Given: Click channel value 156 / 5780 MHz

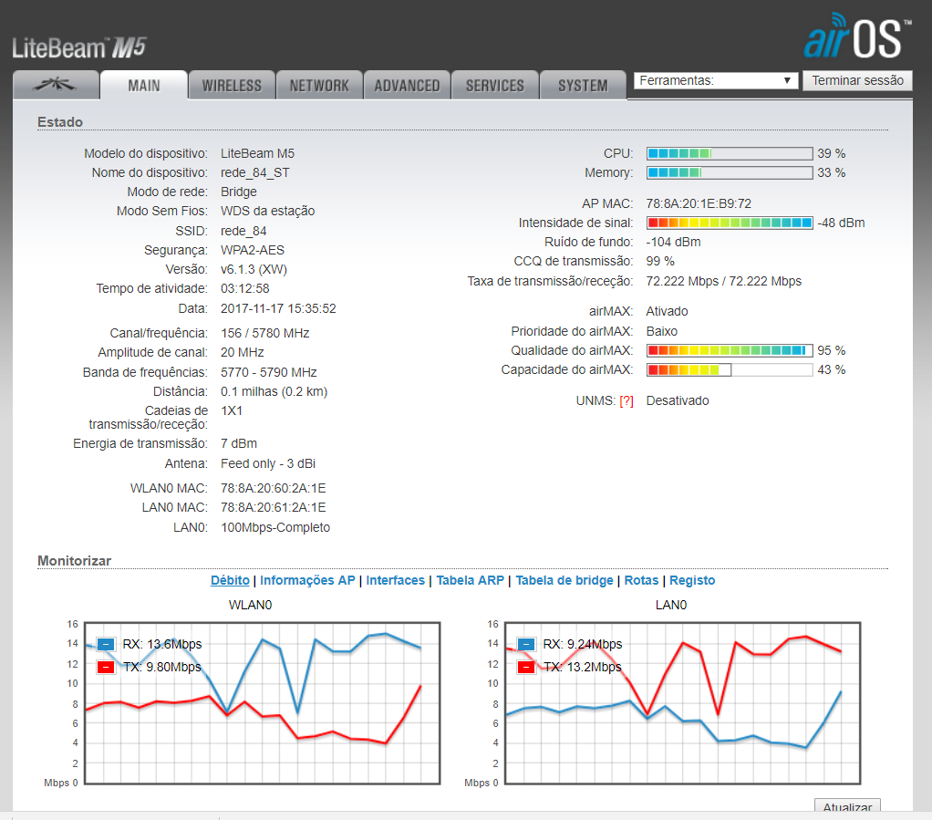Looking at the screenshot, I should (x=265, y=333).
